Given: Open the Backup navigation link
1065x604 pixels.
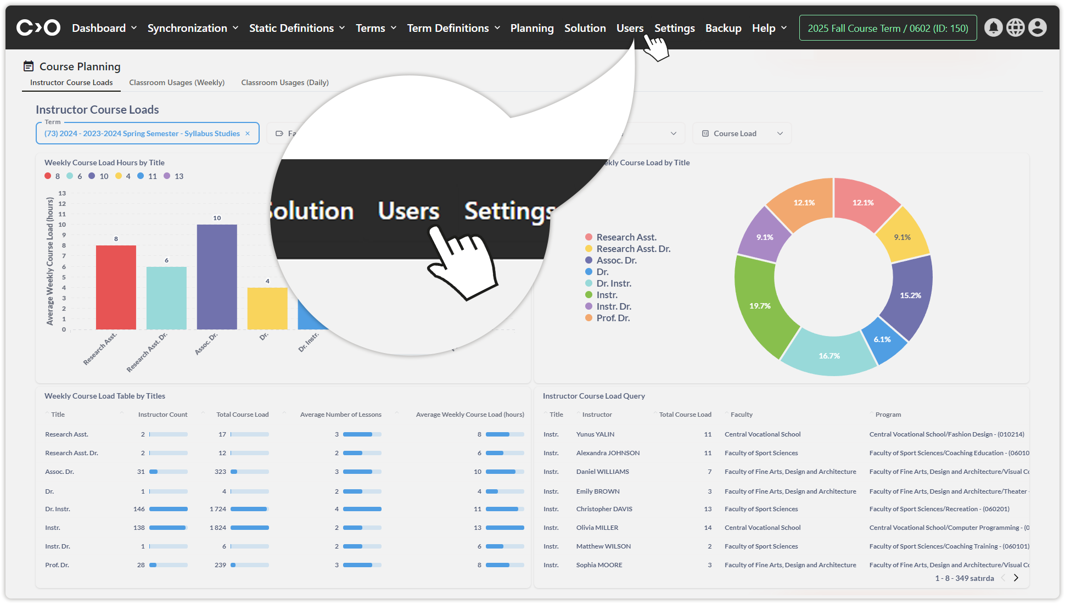Looking at the screenshot, I should [723, 28].
